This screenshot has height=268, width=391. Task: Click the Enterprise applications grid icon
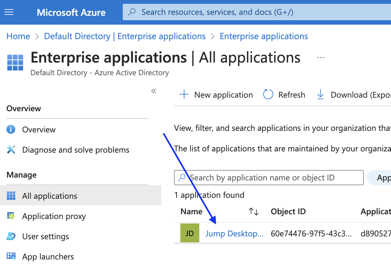pos(15,63)
